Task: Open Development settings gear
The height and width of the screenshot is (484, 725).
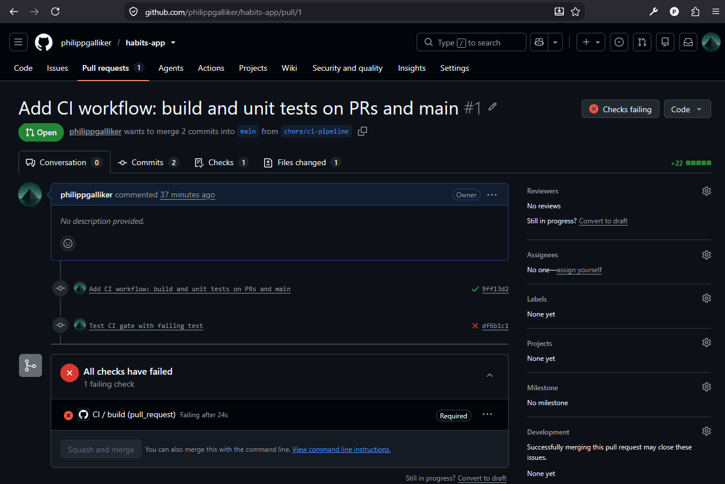Action: point(707,431)
